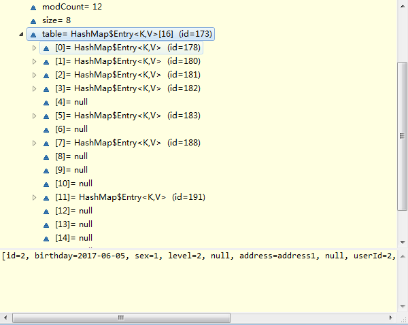
Task: Select the [6]= null row
Action: (71, 129)
